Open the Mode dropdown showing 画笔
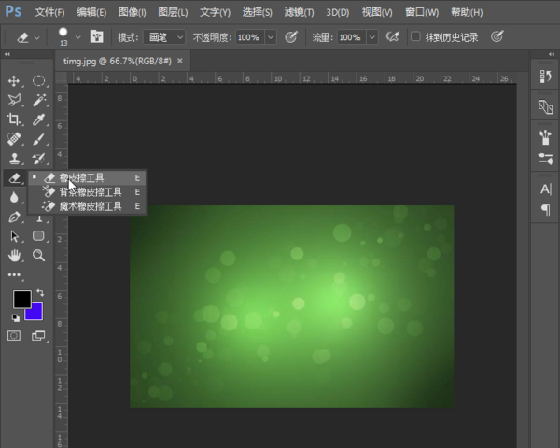This screenshot has height=448, width=560. pyautogui.click(x=164, y=37)
